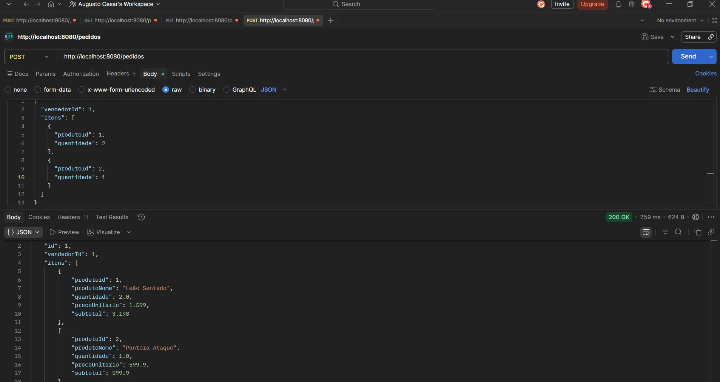
Task: Open the response Headers tab
Action: pos(72,217)
